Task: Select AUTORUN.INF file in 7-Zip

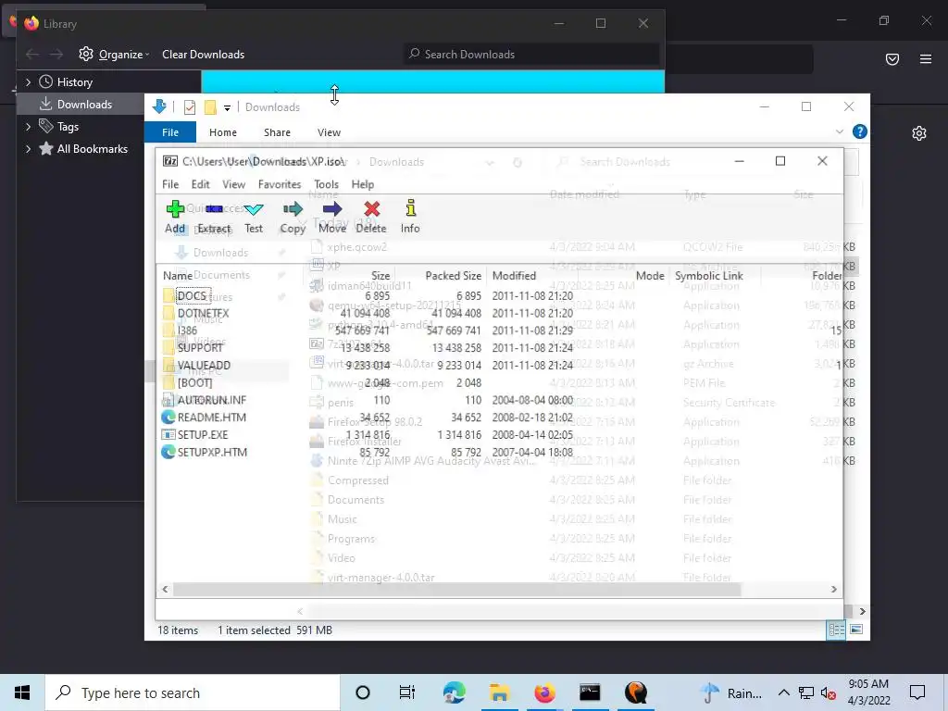Action: pos(212,400)
